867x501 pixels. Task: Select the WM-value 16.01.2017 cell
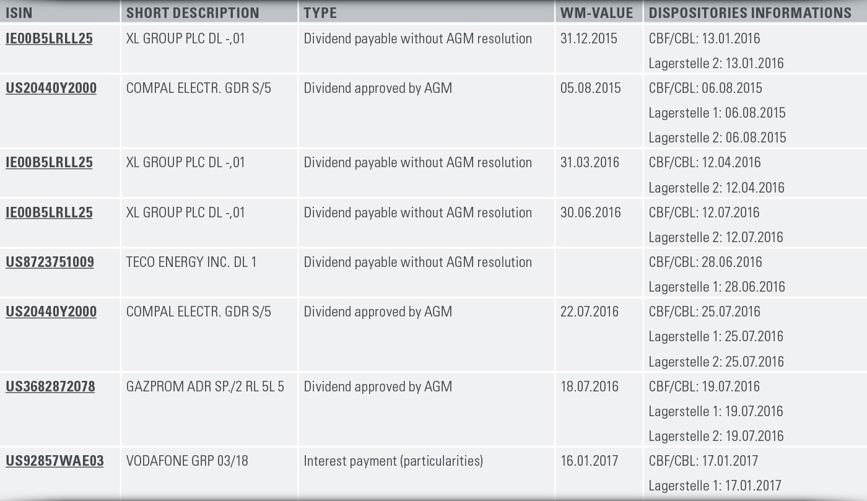(x=590, y=461)
